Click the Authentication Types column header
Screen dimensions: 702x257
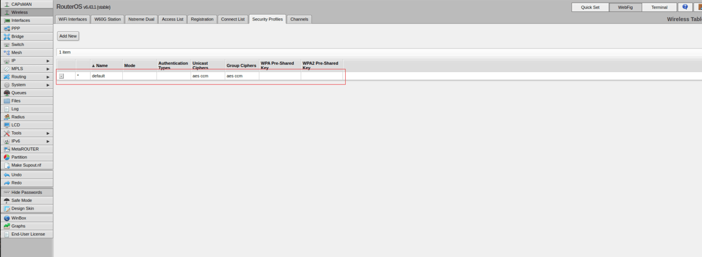tap(174, 66)
